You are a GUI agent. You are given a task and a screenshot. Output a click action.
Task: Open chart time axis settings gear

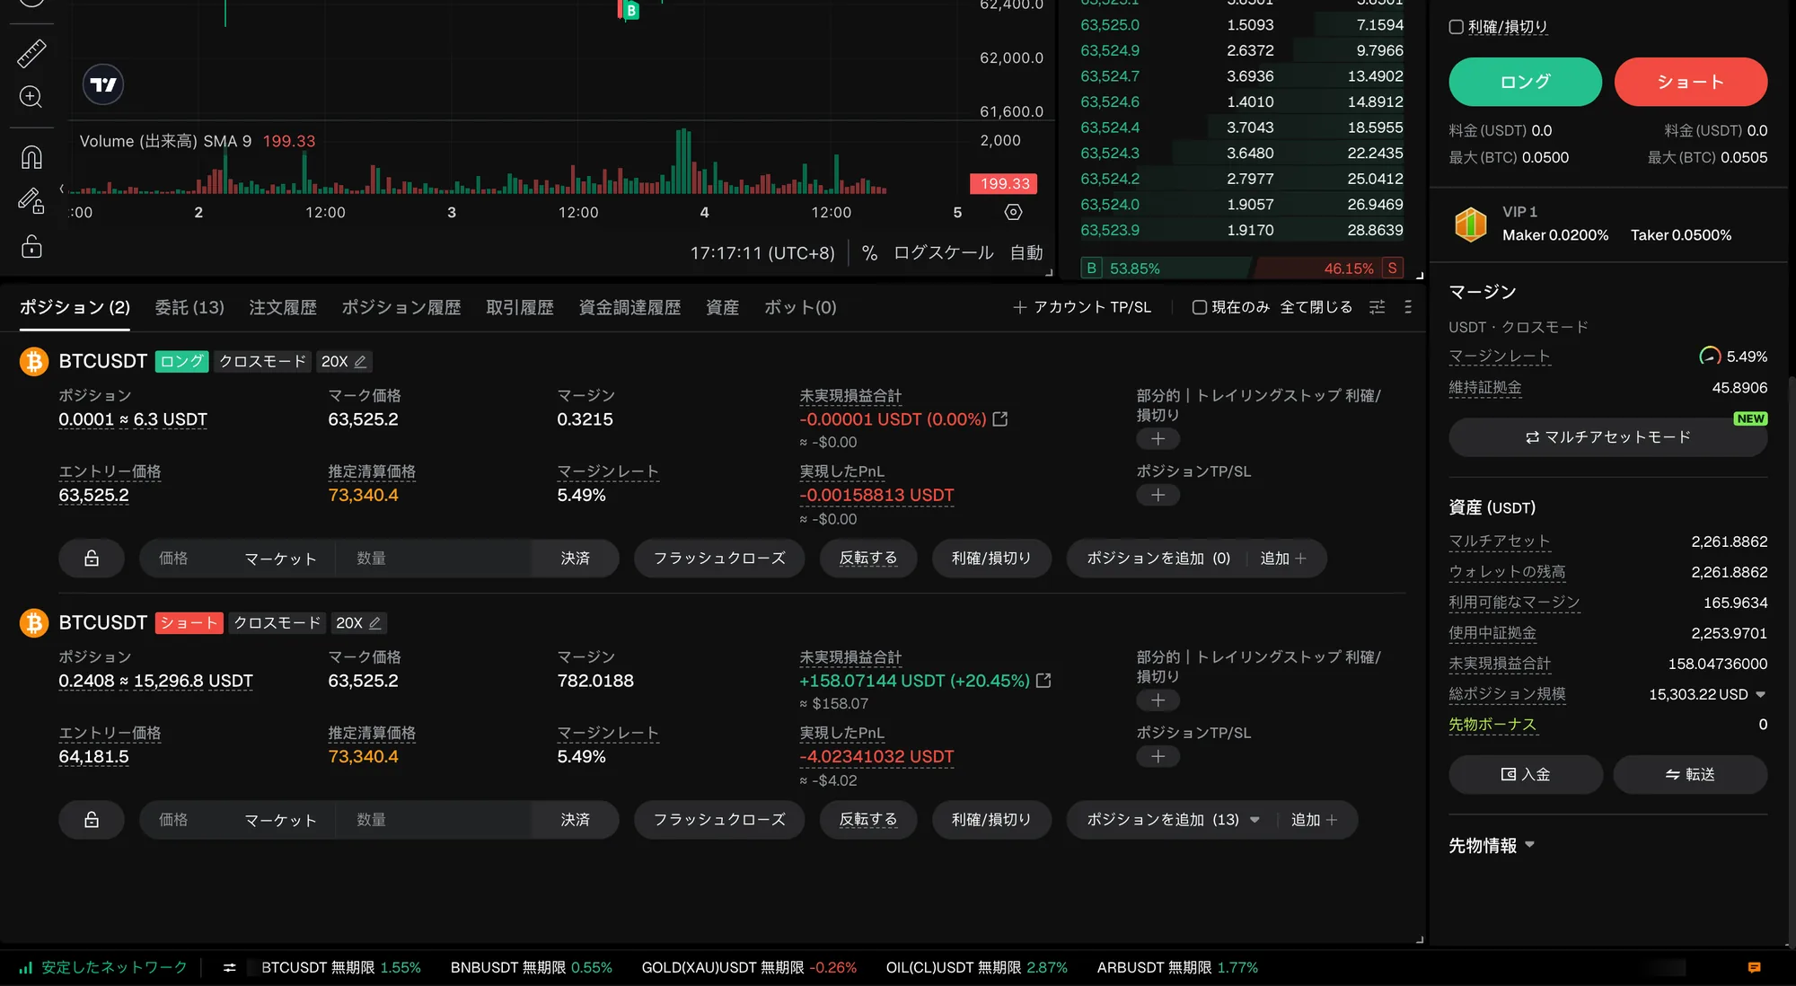1013,212
